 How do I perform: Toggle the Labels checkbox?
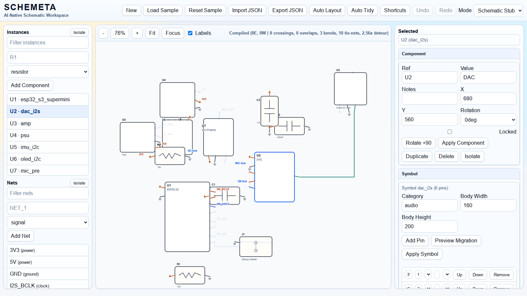click(190, 33)
